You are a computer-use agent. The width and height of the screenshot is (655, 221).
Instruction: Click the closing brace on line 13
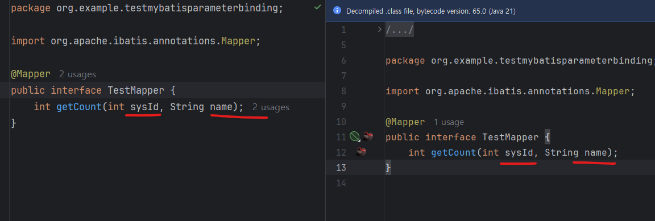[x=388, y=168]
